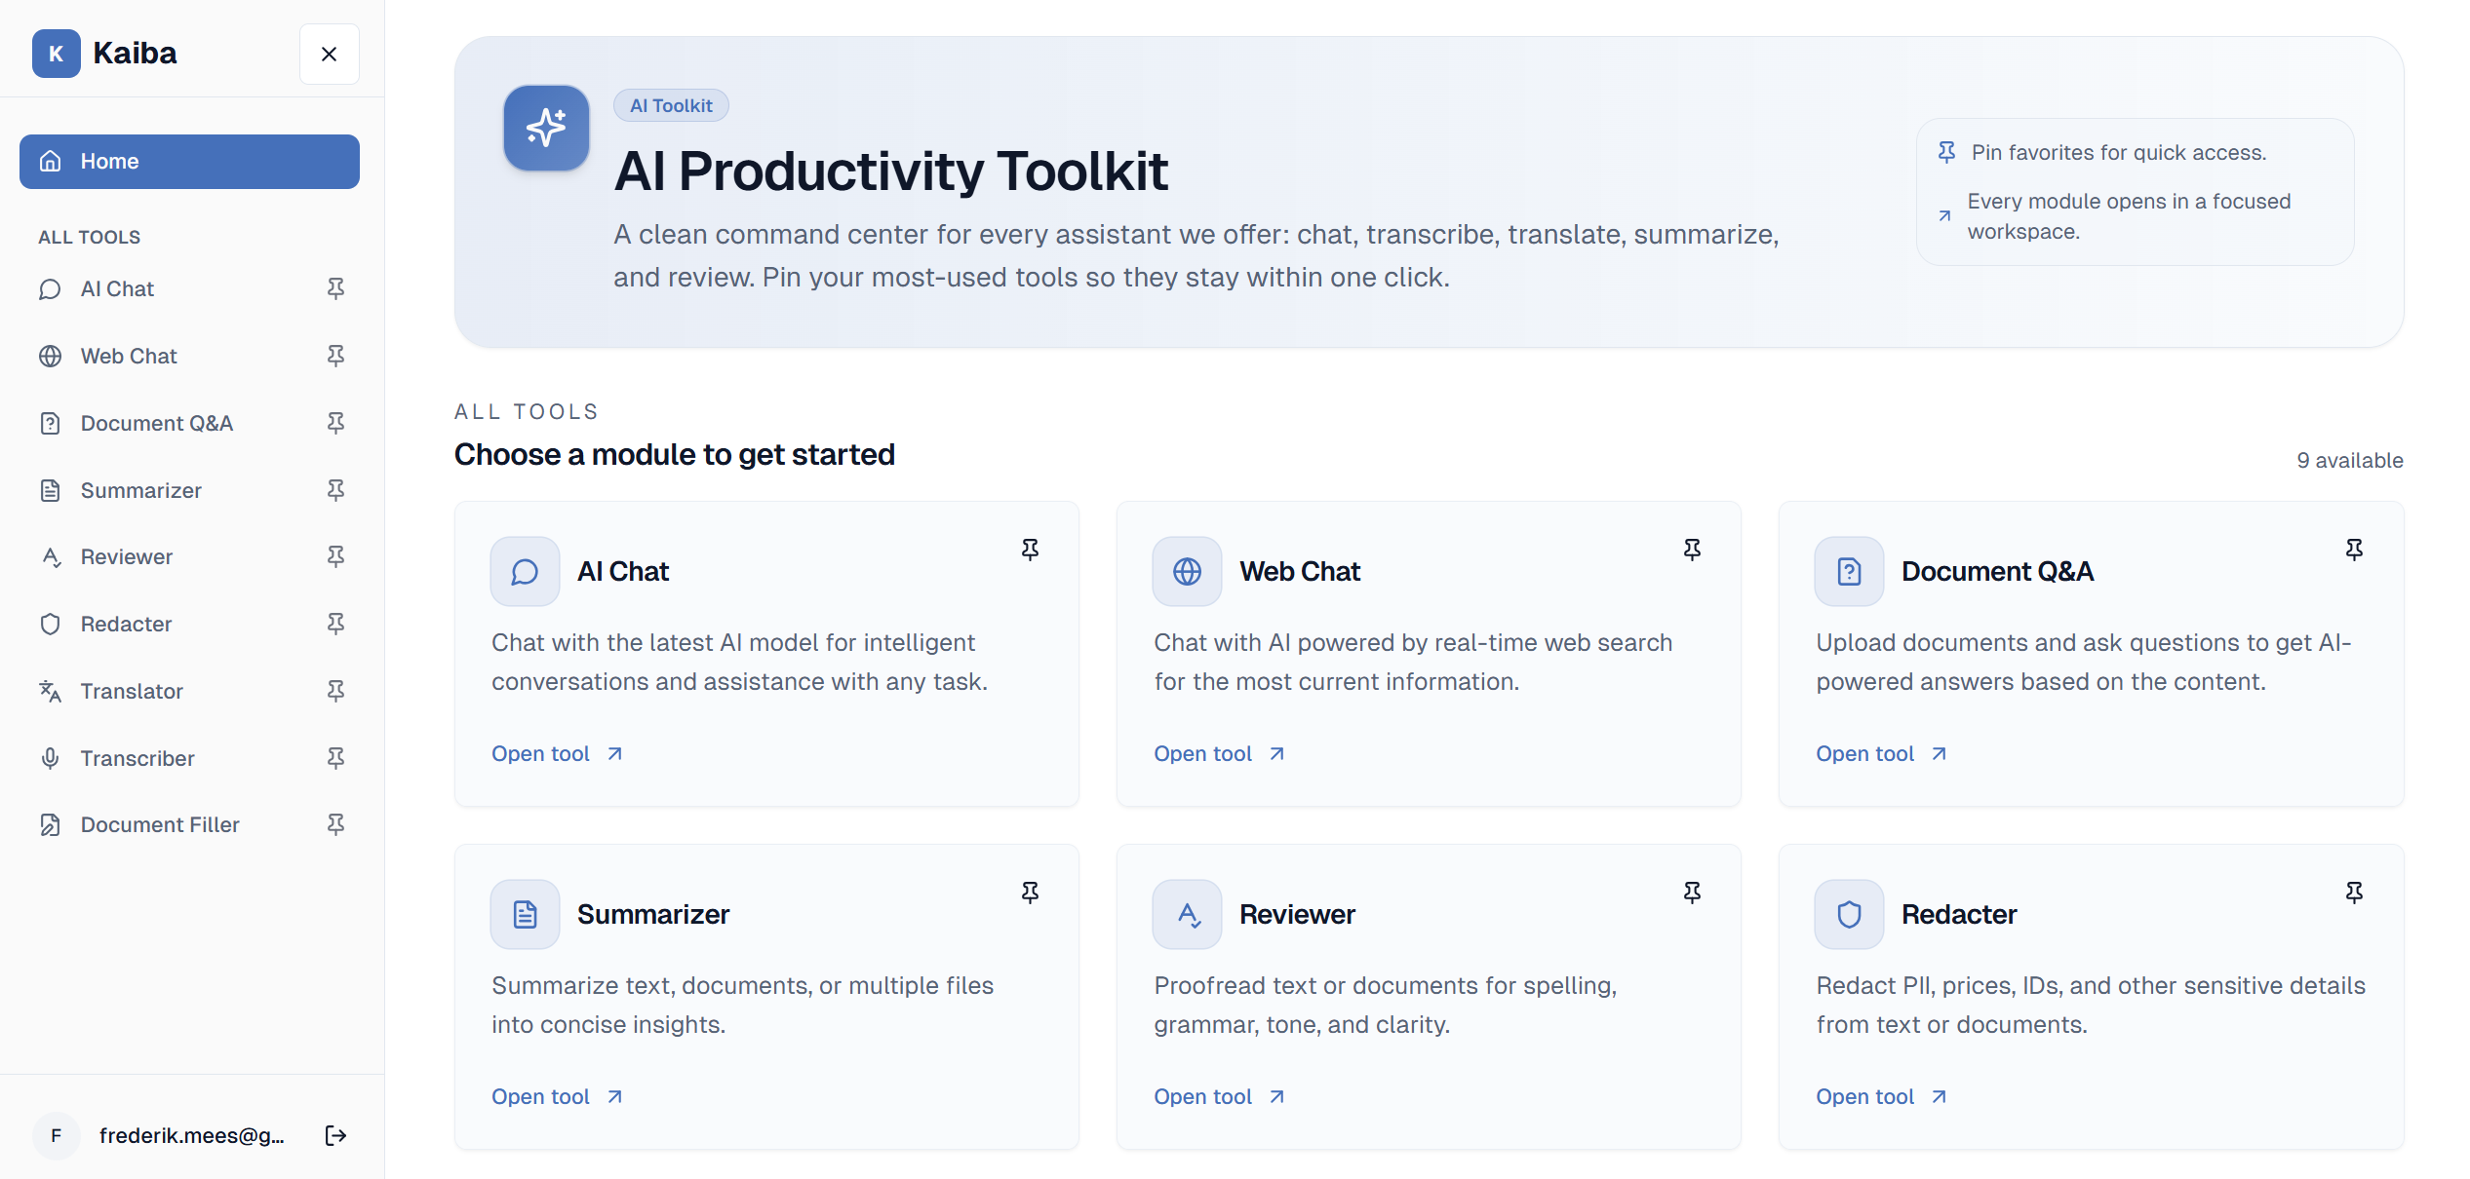Pin the Translator sidebar tool
This screenshot has height=1179, width=2470.
(335, 691)
